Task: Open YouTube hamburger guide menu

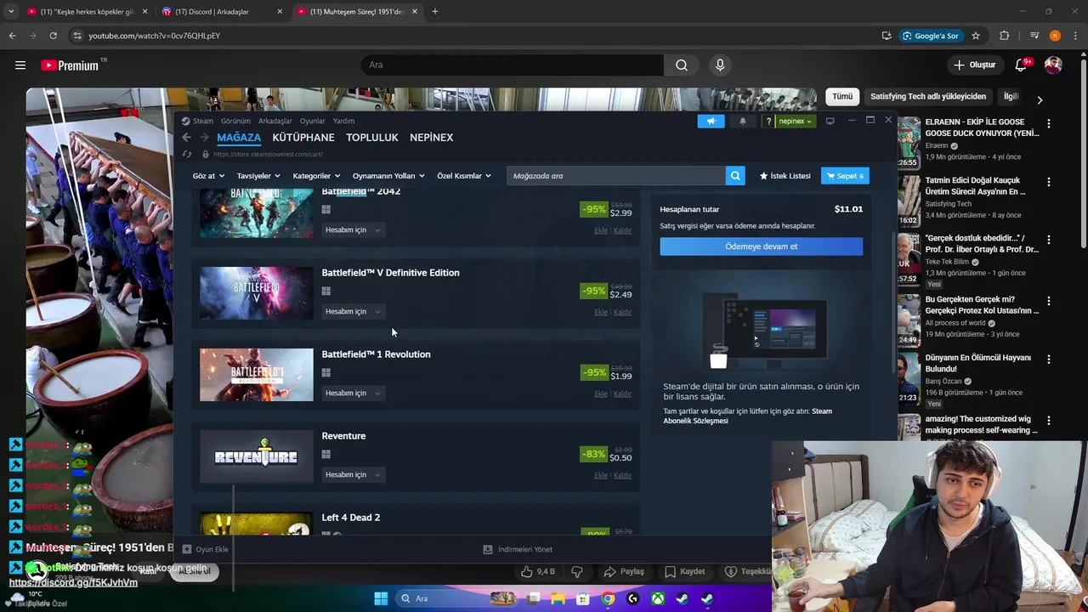Action: [20, 65]
